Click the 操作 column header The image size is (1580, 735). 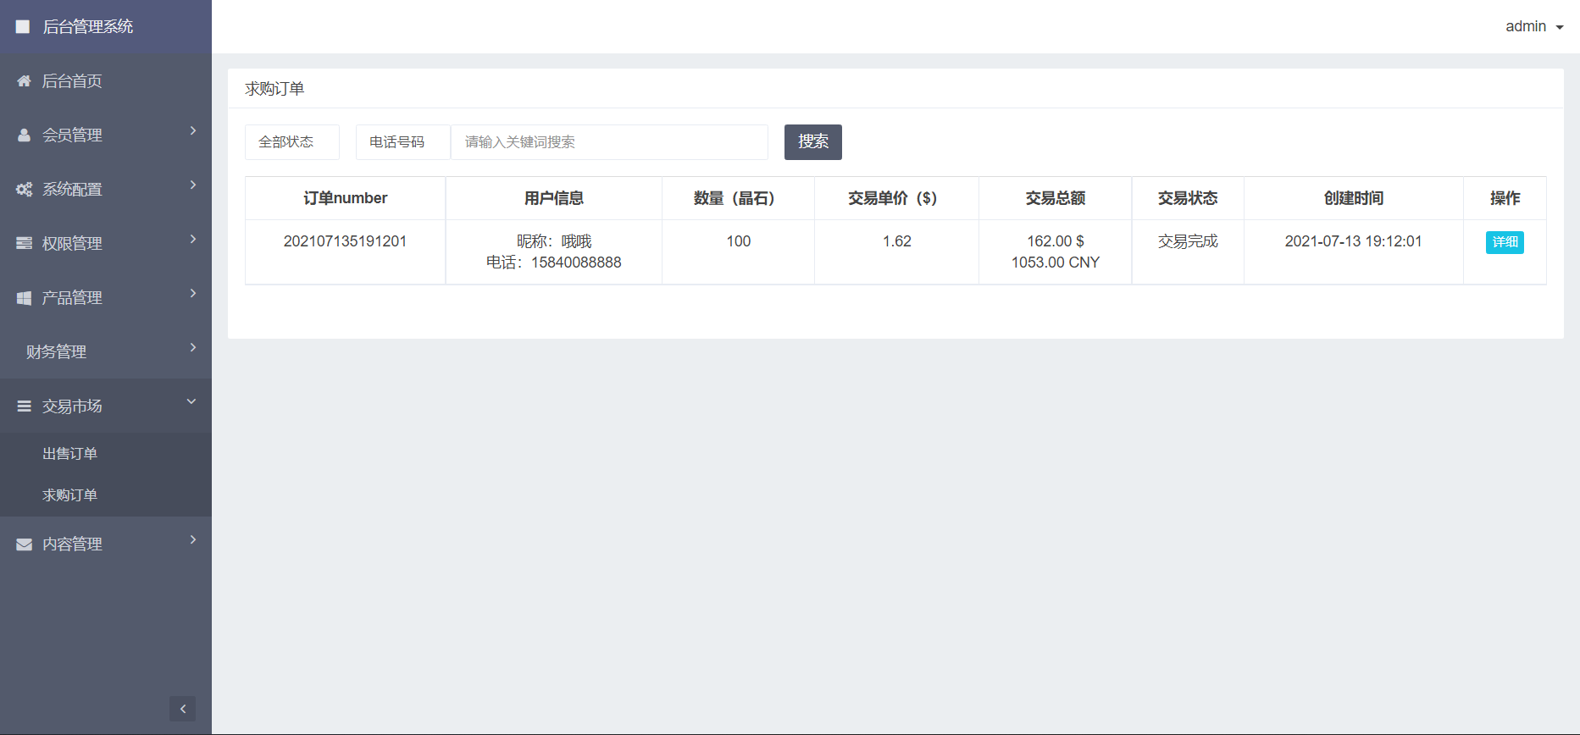1505,198
